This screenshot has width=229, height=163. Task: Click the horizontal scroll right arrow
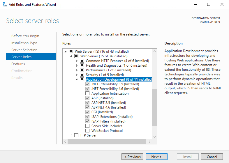click(x=150, y=141)
